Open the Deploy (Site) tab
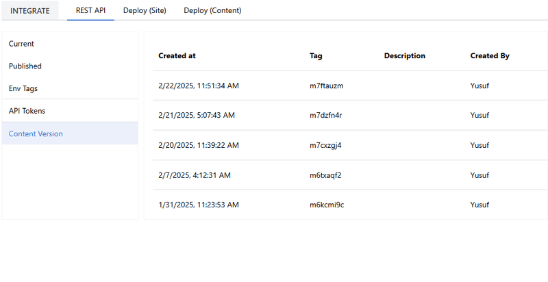548x282 pixels. pyautogui.click(x=145, y=11)
